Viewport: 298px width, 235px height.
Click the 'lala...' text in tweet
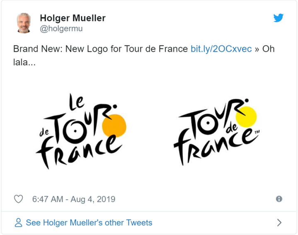click(24, 62)
